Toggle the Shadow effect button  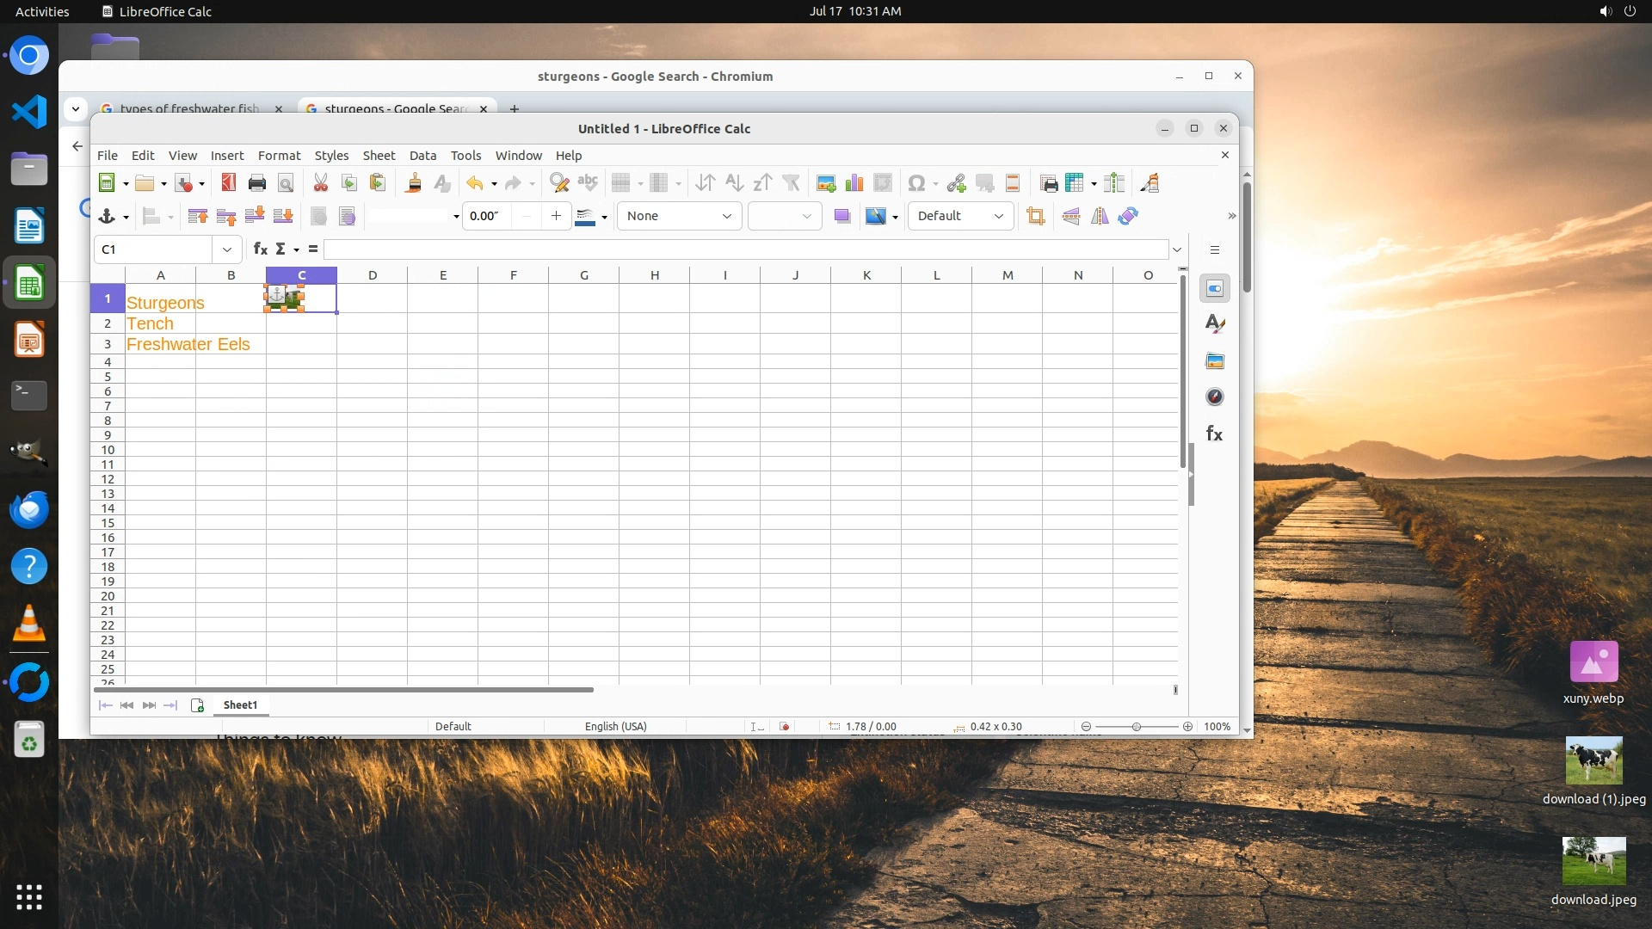tap(842, 217)
